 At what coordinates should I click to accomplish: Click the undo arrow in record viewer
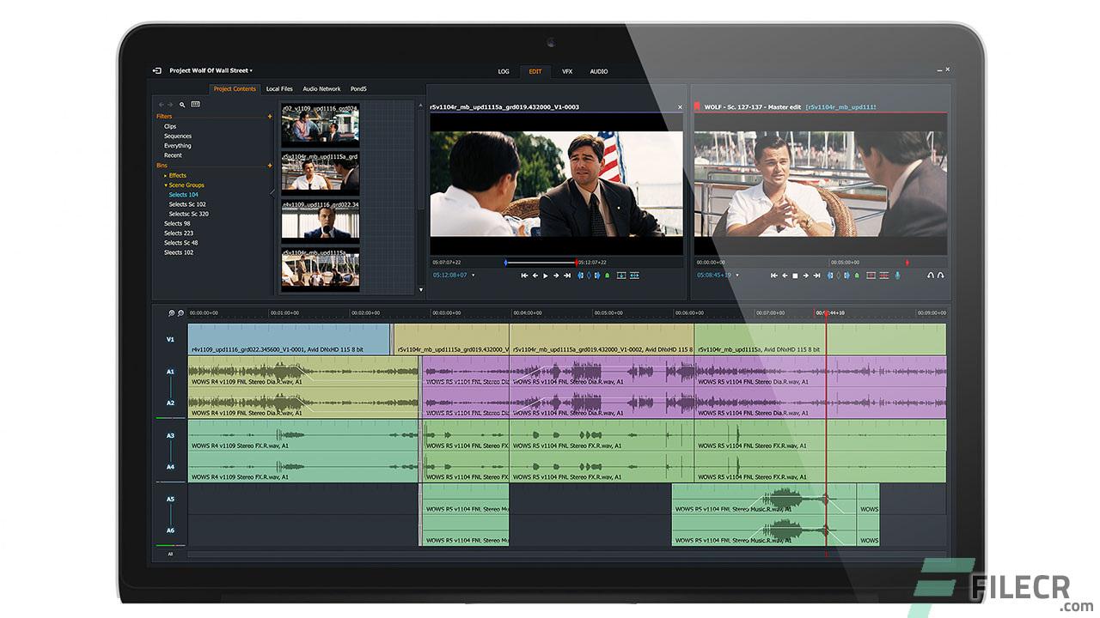pyautogui.click(x=931, y=276)
